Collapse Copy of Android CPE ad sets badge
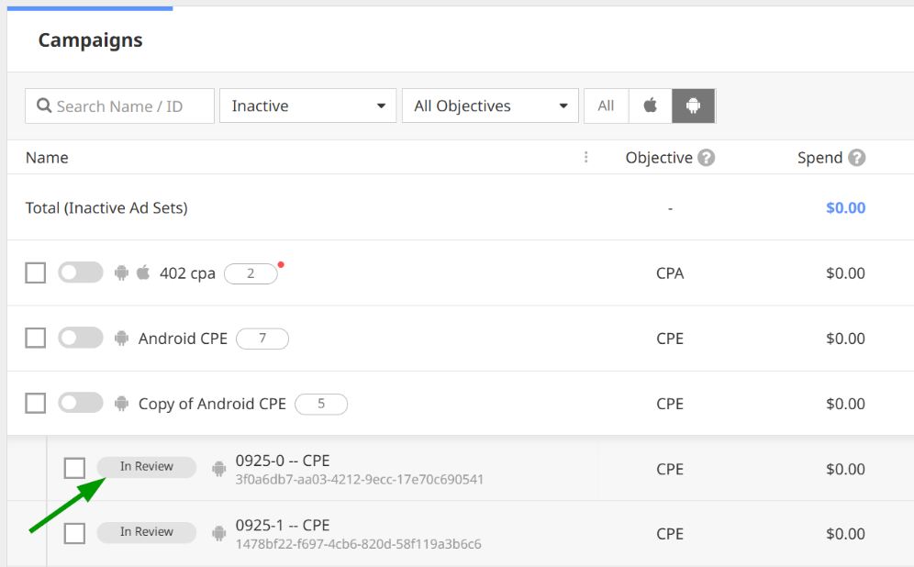 321,404
